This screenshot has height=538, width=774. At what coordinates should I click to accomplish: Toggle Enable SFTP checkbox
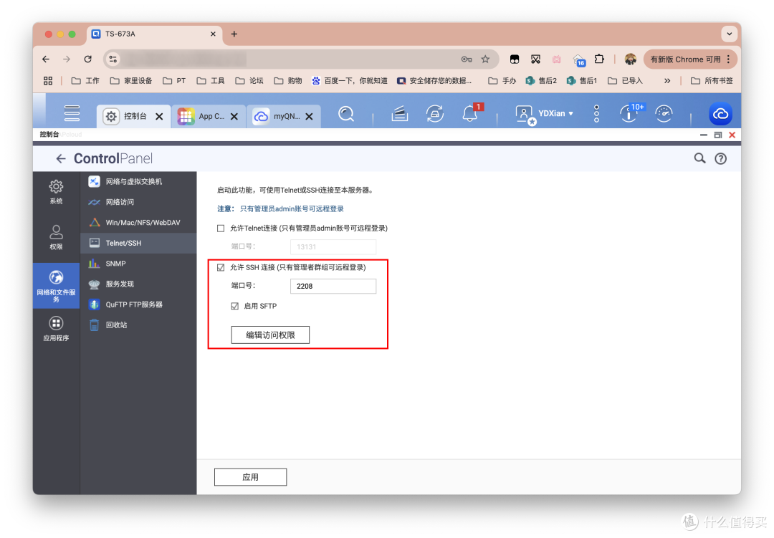point(235,306)
